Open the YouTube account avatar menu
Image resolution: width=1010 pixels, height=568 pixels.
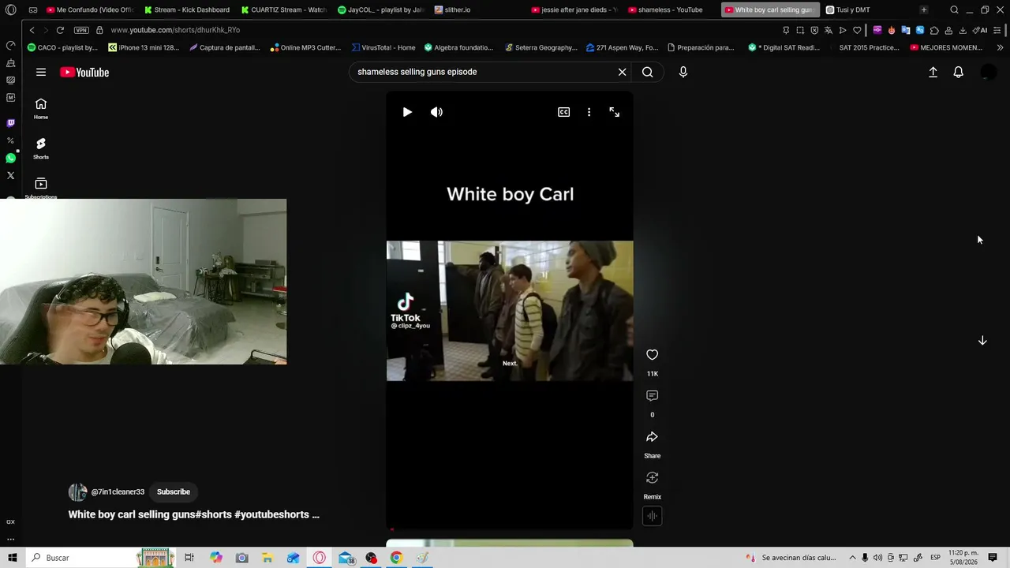coord(988,73)
